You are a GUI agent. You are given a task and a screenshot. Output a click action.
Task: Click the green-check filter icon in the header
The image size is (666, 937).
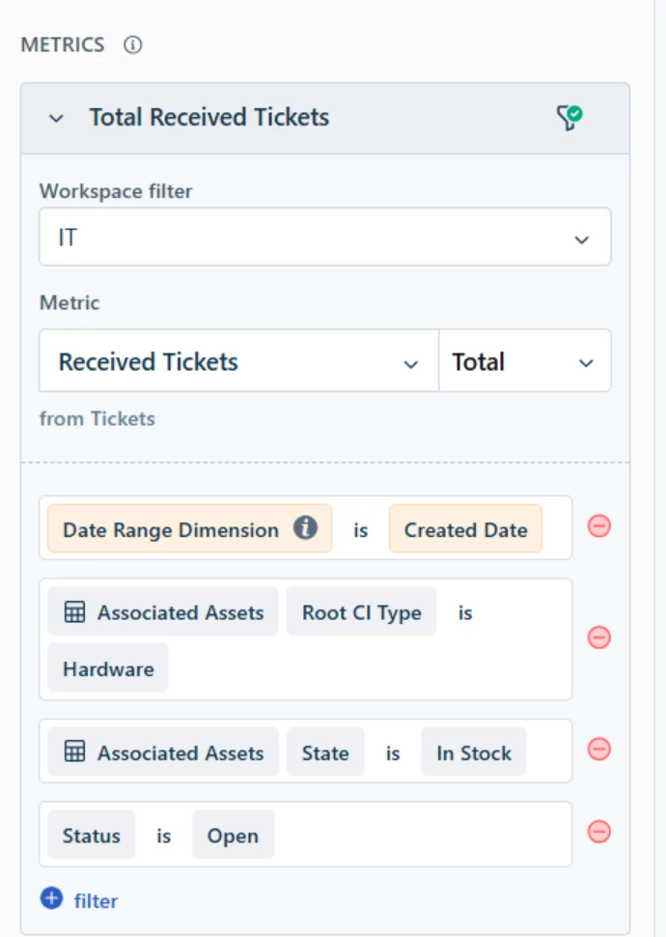[569, 117]
